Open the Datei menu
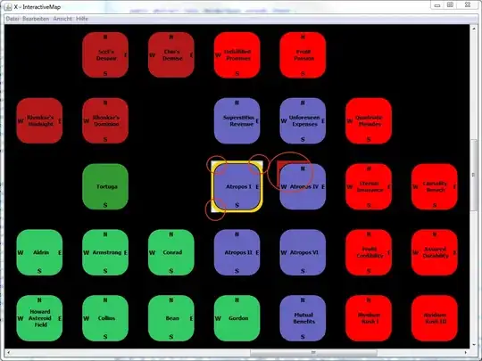 click(x=12, y=19)
